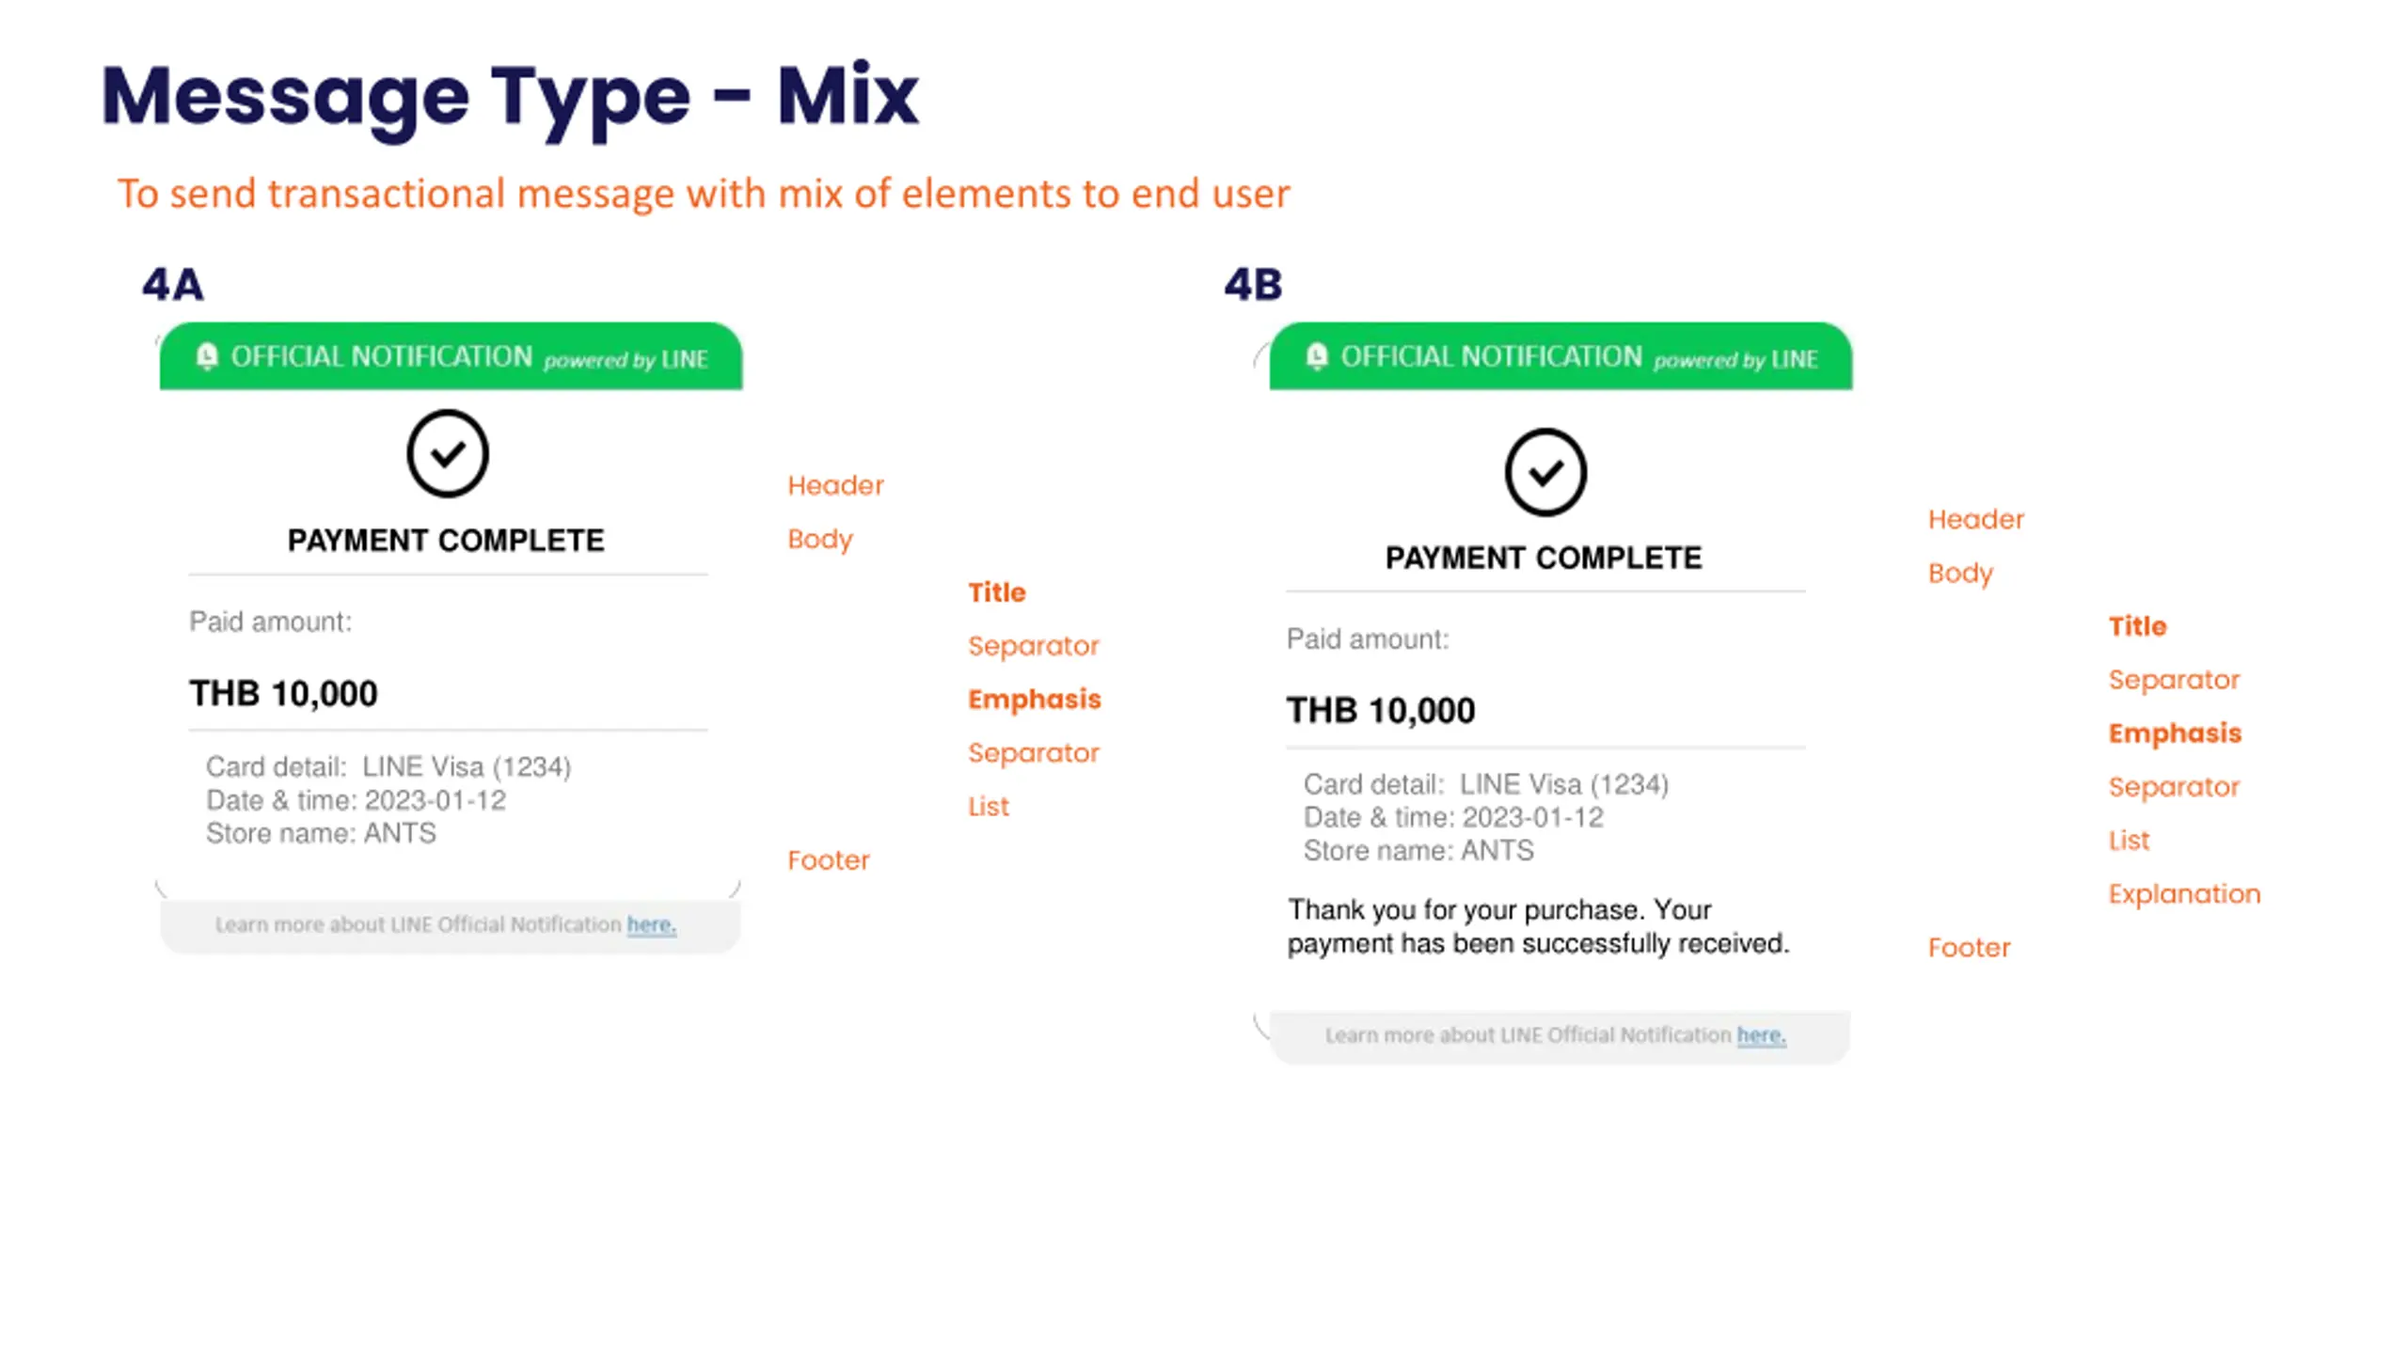Select the "Footer" label beside example 4A
The image size is (2408, 1354).
pyautogui.click(x=828, y=859)
